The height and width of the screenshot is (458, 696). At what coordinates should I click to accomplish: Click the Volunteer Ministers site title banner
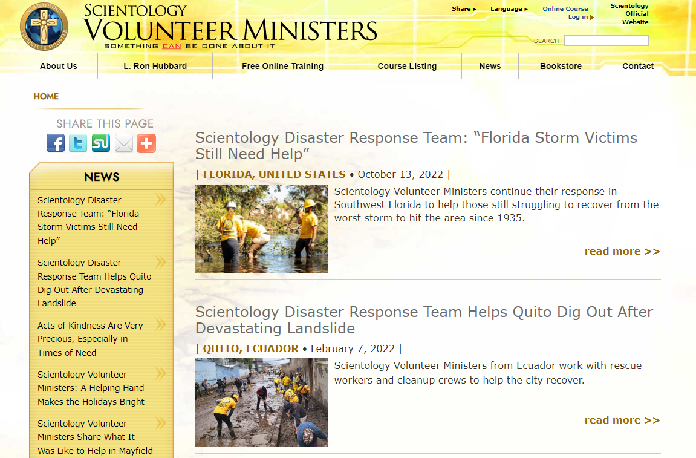(230, 26)
